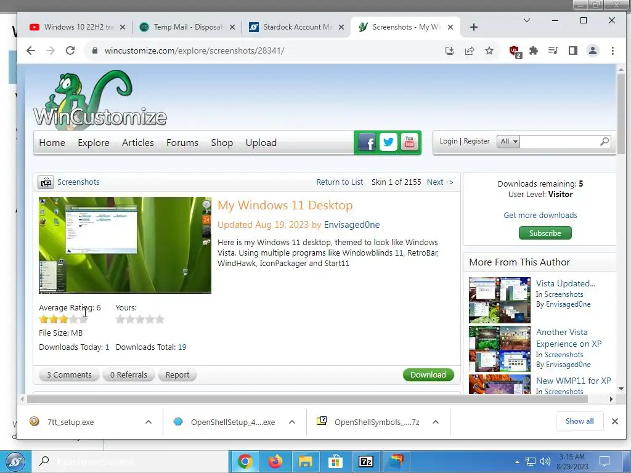Viewport: 631px width, 473px height.
Task: Open the notification center icon
Action: click(x=605, y=461)
